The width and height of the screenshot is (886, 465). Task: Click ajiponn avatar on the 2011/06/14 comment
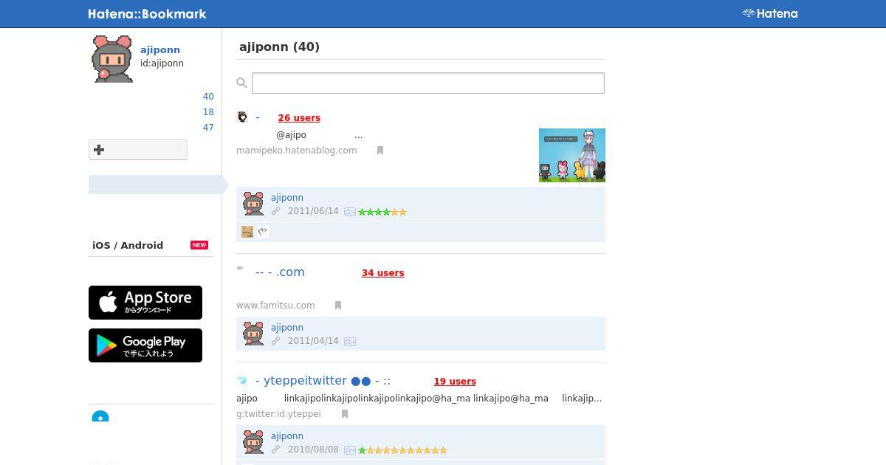pos(253,204)
